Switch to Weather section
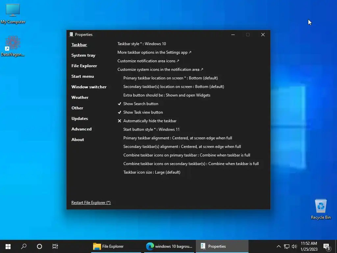This screenshot has height=253, width=337. coord(80,98)
